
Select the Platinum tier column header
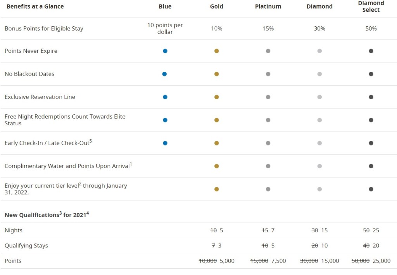point(268,7)
